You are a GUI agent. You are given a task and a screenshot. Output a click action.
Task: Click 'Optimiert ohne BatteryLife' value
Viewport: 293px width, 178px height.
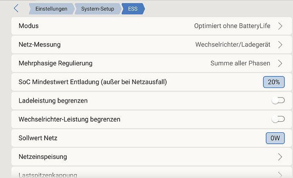point(232,26)
